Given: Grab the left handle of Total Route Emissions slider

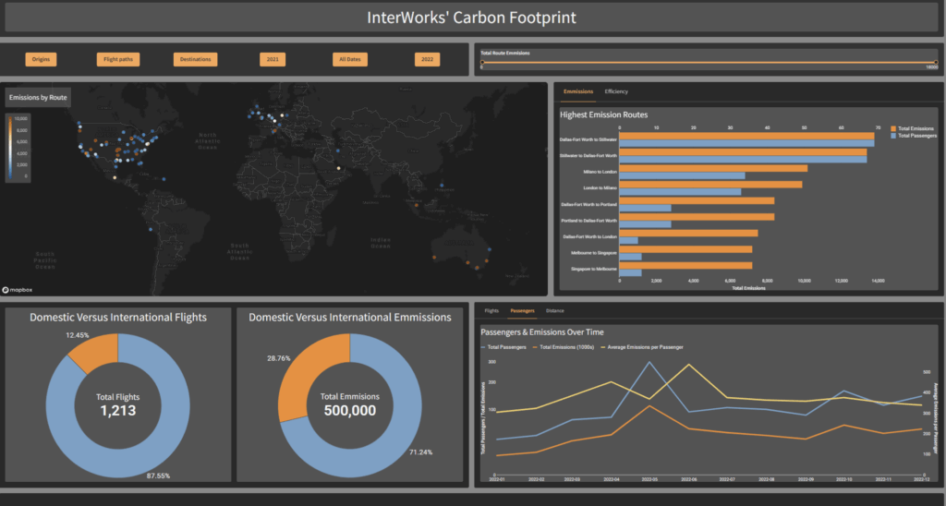Looking at the screenshot, I should pyautogui.click(x=482, y=62).
